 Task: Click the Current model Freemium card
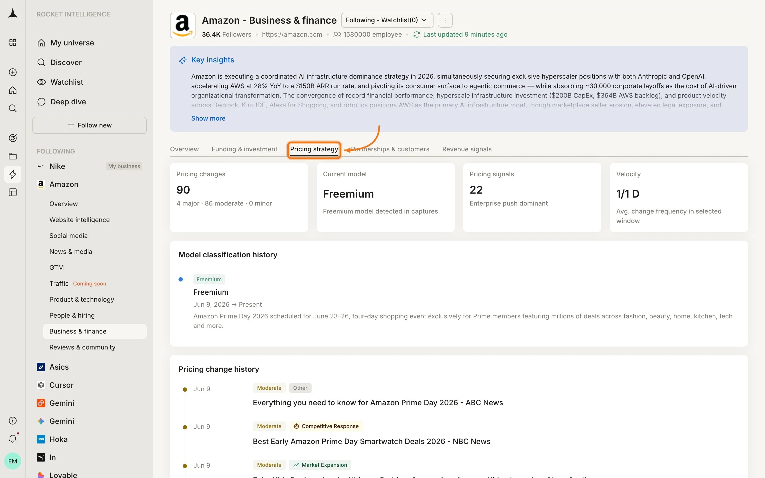[386, 198]
